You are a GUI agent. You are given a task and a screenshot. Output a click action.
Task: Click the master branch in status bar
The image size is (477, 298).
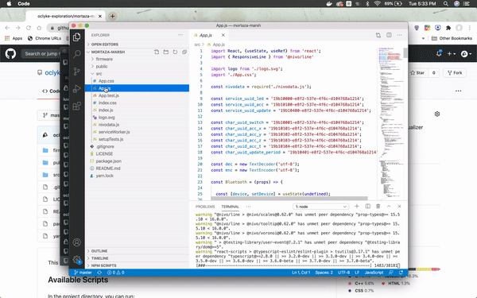pos(83,273)
